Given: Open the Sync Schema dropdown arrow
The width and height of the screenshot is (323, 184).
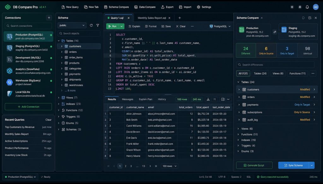Looking at the screenshot, I should click(312, 165).
